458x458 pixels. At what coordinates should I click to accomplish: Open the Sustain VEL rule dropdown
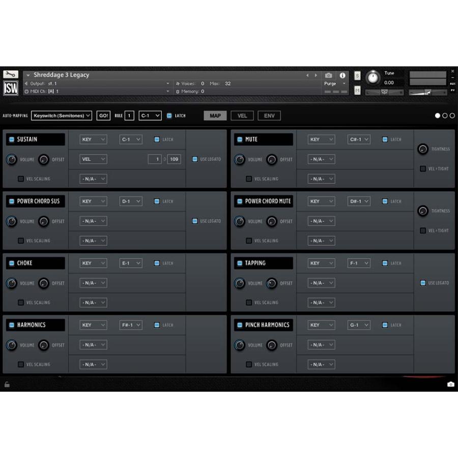pos(93,159)
